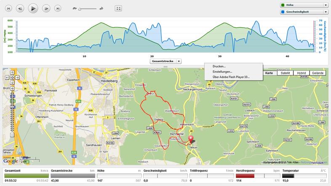Click the map zoom slider handle
Screen dimensions: 331x186
tap(12, 107)
